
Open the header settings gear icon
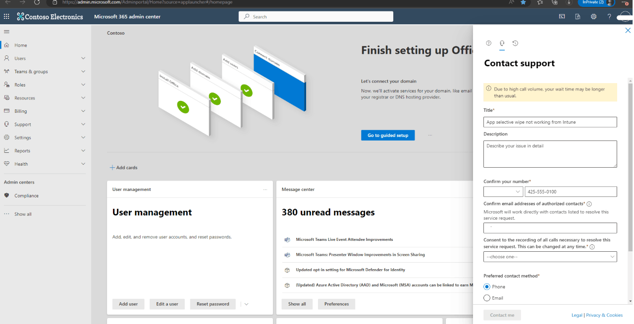(593, 16)
